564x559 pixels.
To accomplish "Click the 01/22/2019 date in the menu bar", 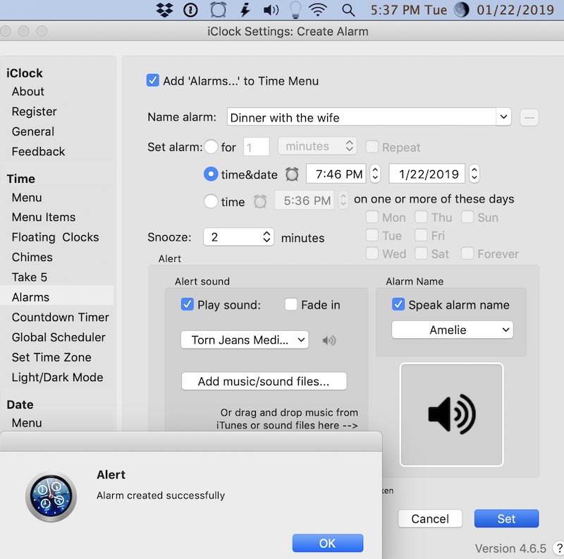I will [x=515, y=10].
